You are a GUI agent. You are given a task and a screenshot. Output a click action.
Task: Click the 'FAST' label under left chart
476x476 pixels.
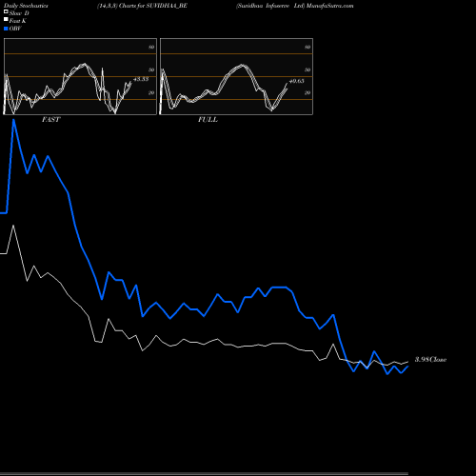(50, 120)
